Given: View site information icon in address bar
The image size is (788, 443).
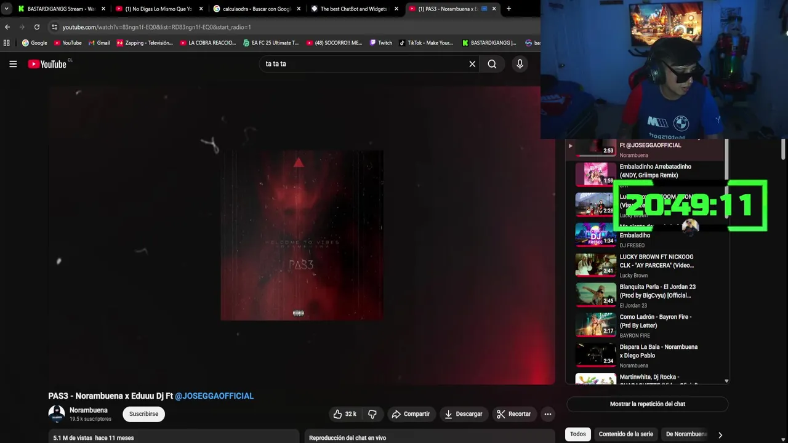Looking at the screenshot, I should (x=54, y=27).
